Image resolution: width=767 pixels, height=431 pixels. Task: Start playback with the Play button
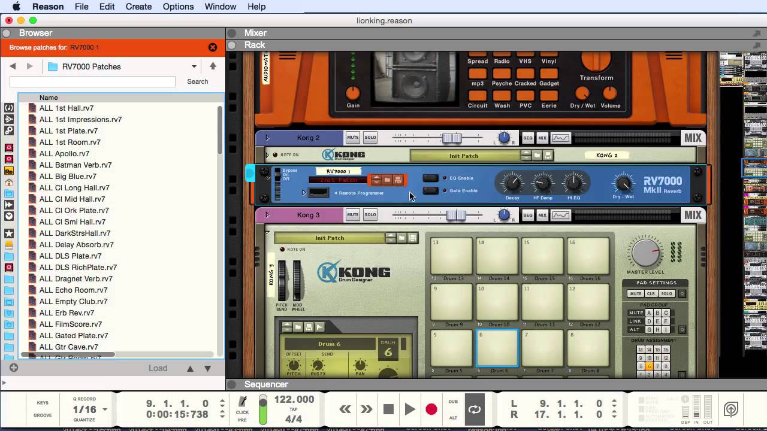point(410,409)
